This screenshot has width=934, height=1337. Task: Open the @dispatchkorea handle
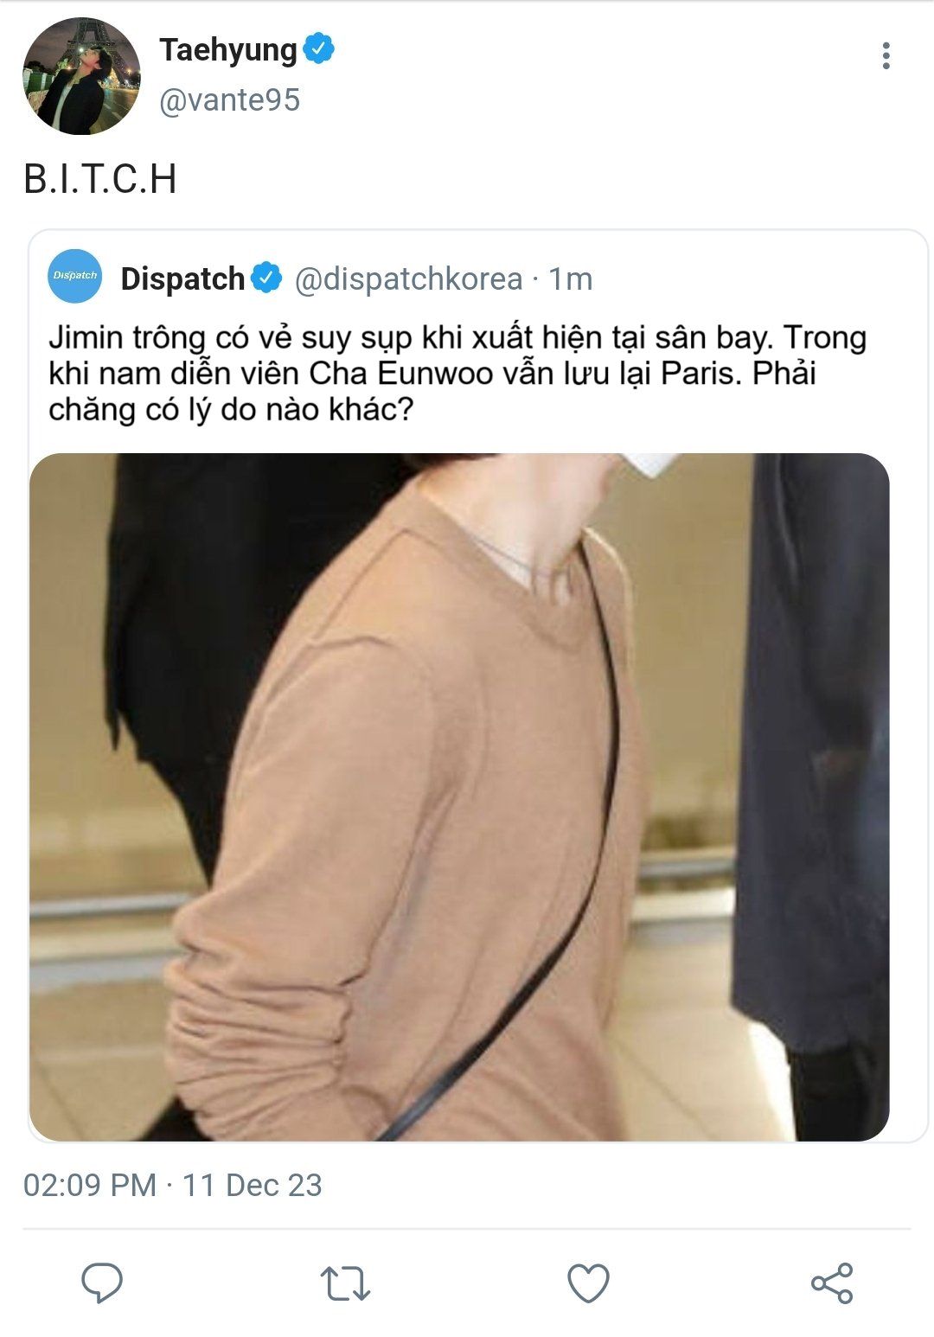[408, 279]
